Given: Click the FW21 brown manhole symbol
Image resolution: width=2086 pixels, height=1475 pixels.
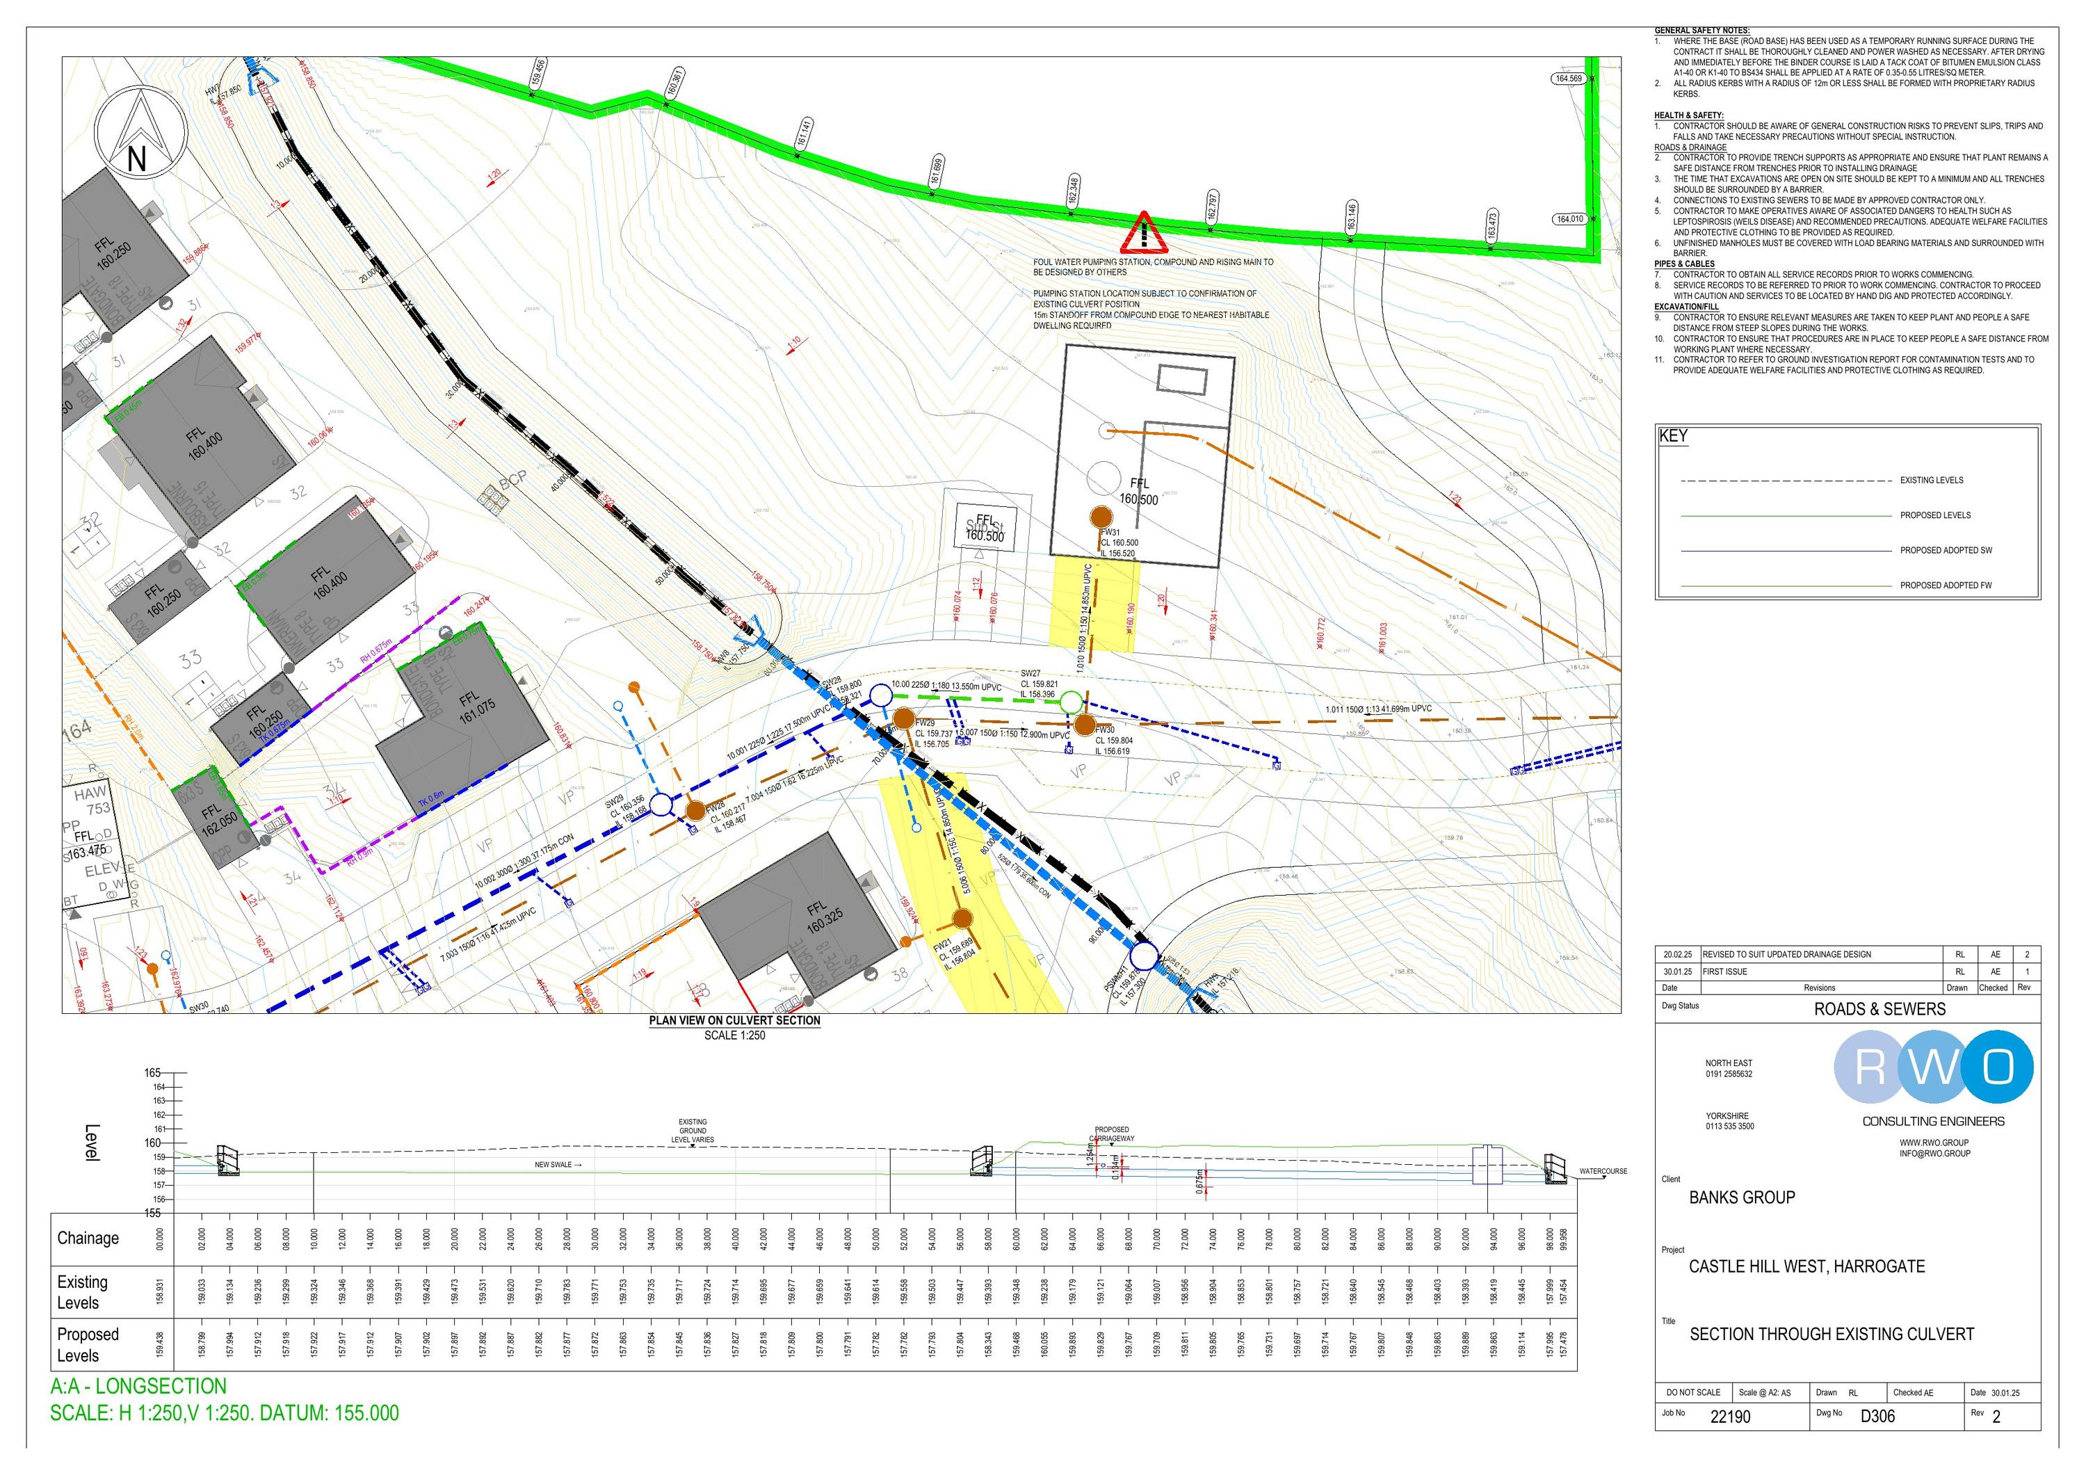Looking at the screenshot, I should coord(962,918).
